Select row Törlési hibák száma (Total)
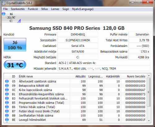This screenshot has height=127, width=155. point(75,107)
